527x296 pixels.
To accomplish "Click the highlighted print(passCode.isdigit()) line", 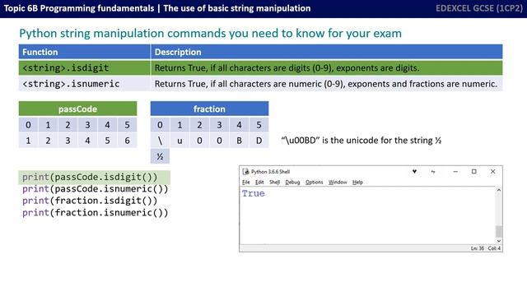I will 95,178.
